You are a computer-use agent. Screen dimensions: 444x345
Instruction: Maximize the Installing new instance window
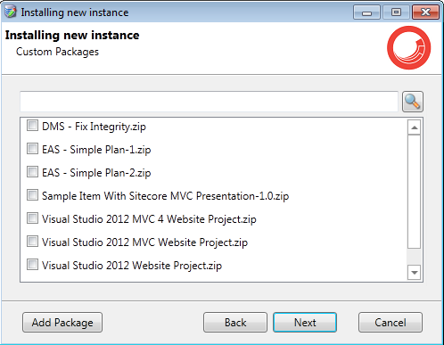pyautogui.click(x=396, y=12)
